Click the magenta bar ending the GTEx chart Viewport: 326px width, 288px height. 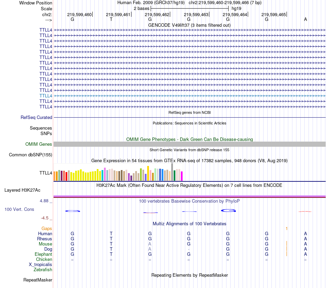tap(182, 176)
